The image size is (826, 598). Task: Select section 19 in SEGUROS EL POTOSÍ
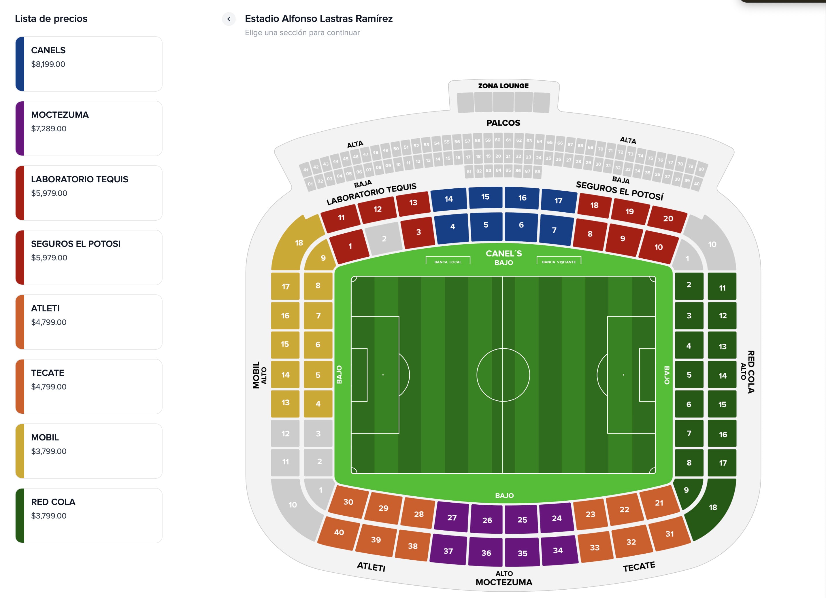point(630,212)
